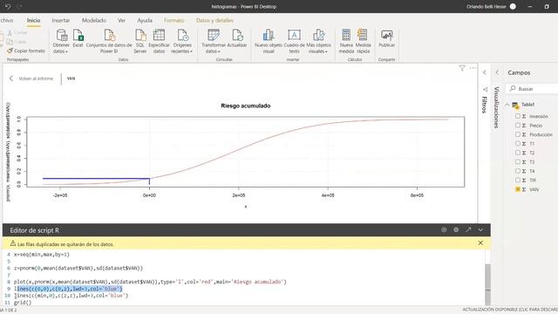Check the T3 field
Image resolution: width=558 pixels, height=314 pixels.
(518, 162)
